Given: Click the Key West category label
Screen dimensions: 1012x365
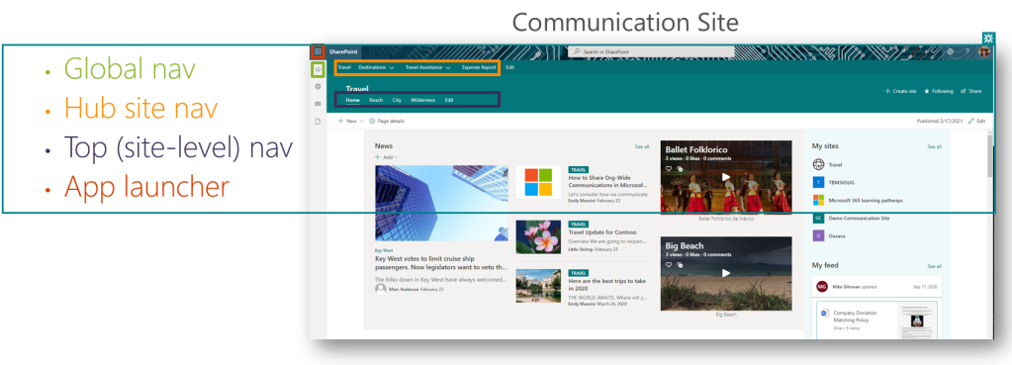Looking at the screenshot, I should [x=384, y=250].
